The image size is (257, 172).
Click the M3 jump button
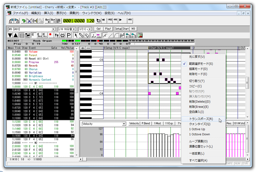[x=133, y=29]
